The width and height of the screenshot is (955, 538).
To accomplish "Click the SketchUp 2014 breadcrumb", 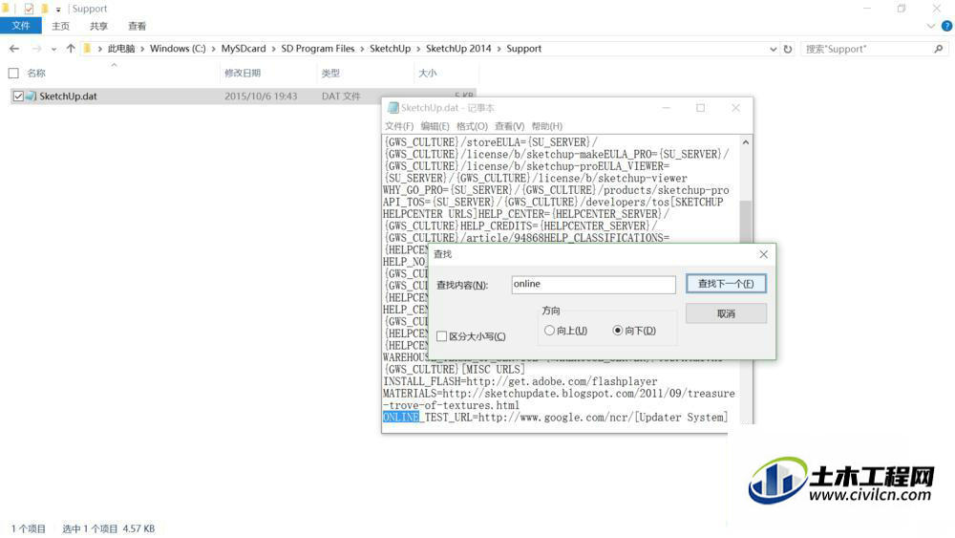I will [x=458, y=49].
